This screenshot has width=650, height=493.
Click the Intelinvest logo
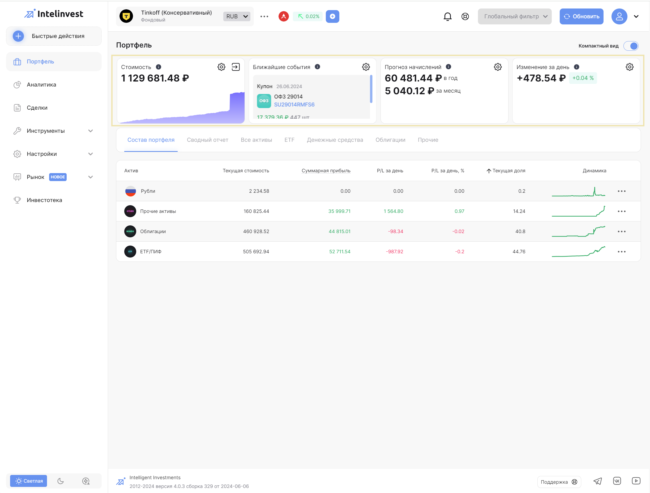[x=54, y=14]
